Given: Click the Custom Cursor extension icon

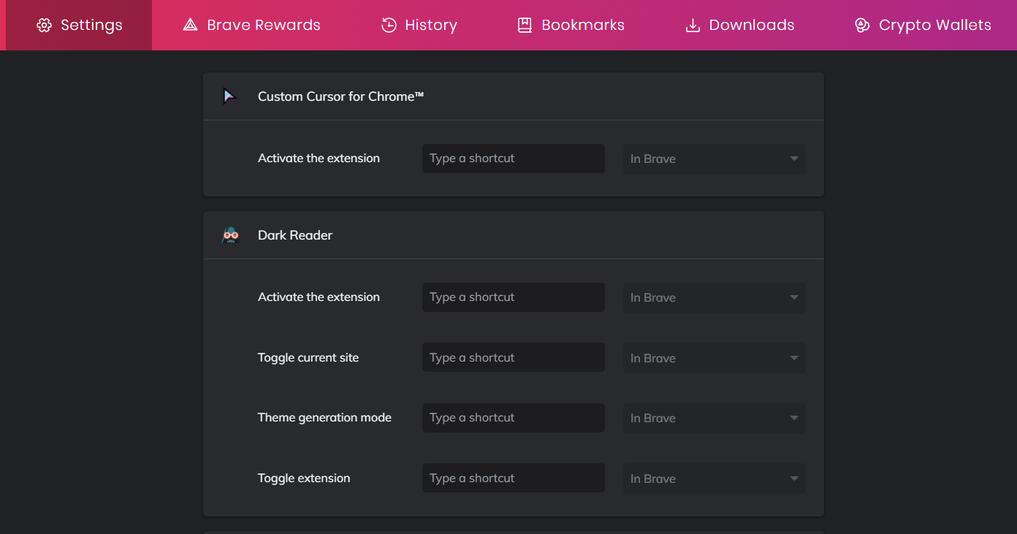Looking at the screenshot, I should point(230,96).
